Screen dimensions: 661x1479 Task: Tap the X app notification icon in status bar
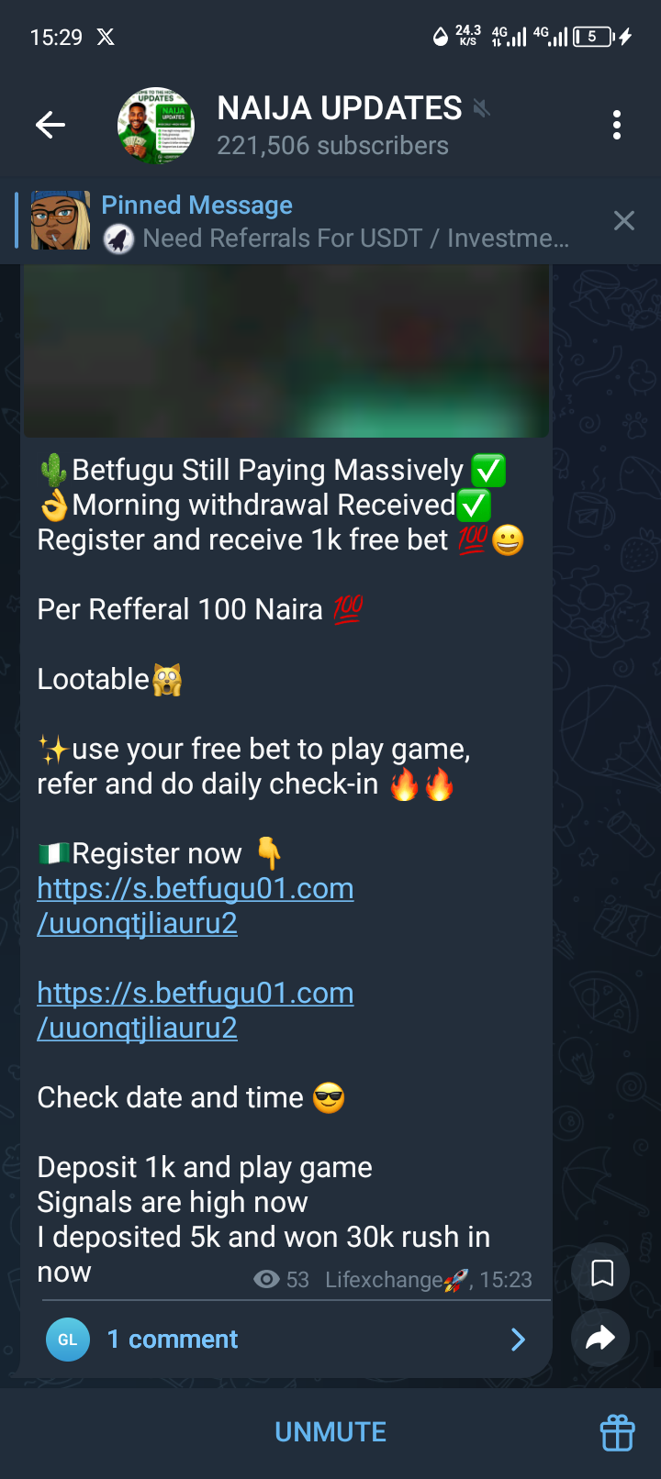pyautogui.click(x=106, y=37)
